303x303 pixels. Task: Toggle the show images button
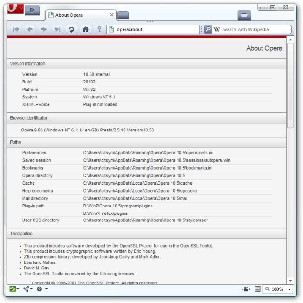257,289
